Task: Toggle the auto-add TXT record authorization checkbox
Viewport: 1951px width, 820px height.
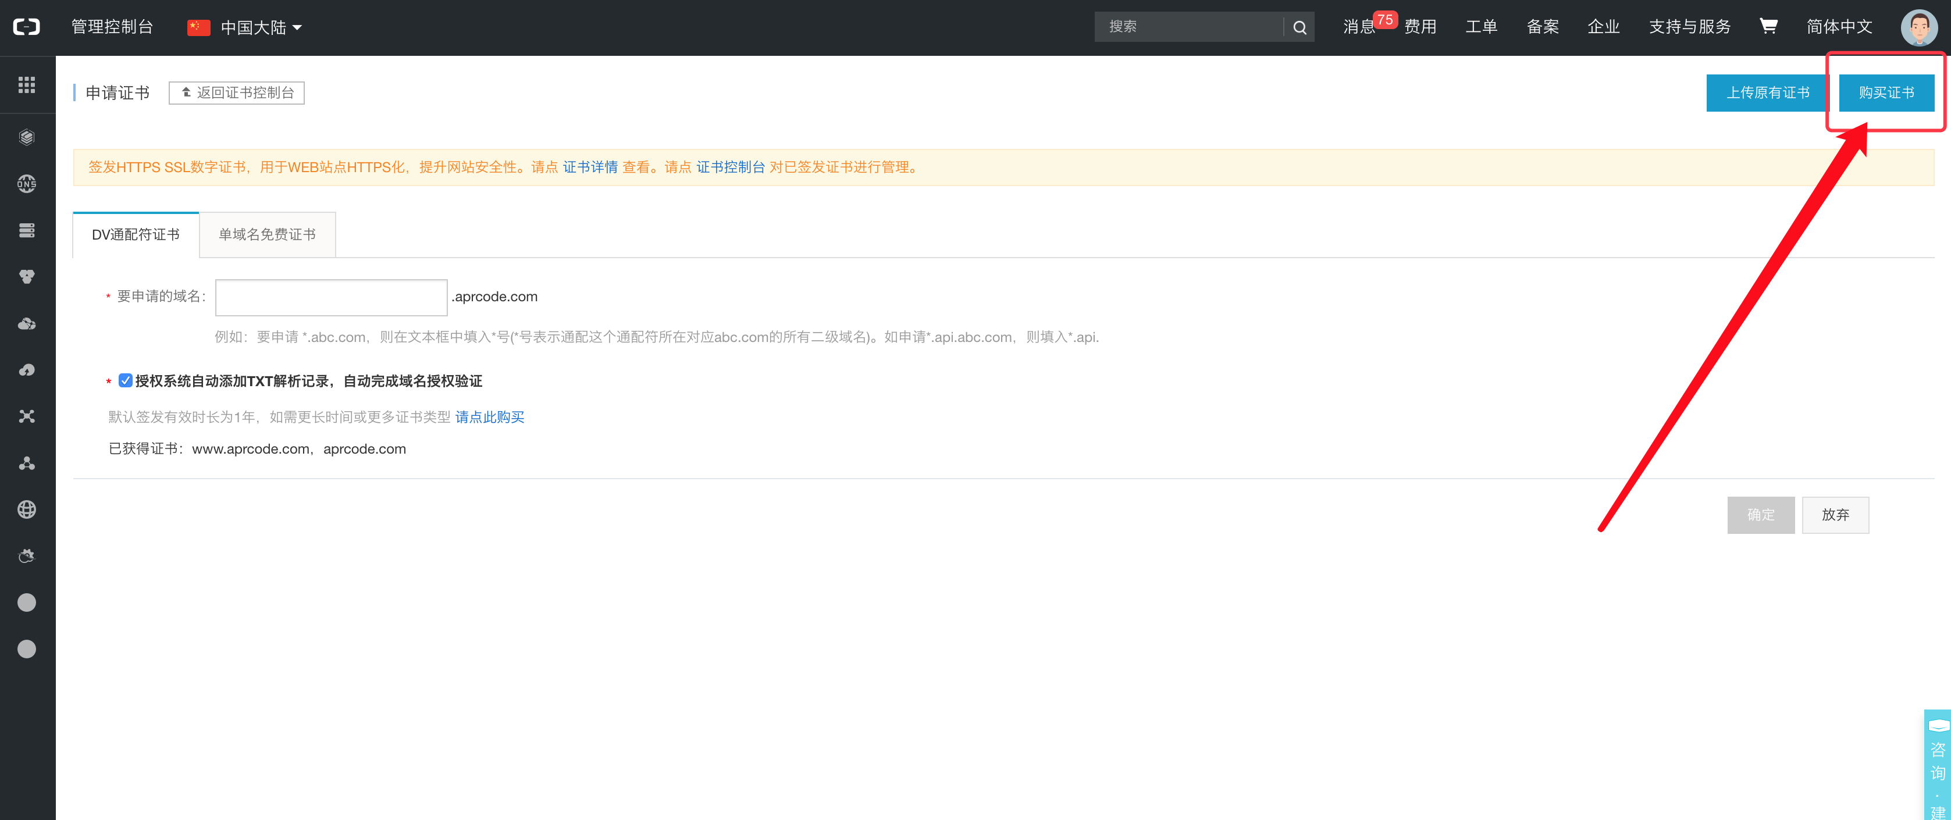Action: pyautogui.click(x=126, y=380)
